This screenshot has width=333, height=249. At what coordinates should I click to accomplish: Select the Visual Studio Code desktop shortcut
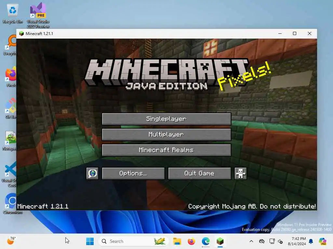pyautogui.click(x=9, y=174)
